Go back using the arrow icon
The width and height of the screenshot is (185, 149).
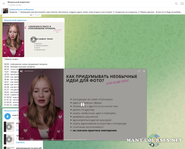[4, 3]
